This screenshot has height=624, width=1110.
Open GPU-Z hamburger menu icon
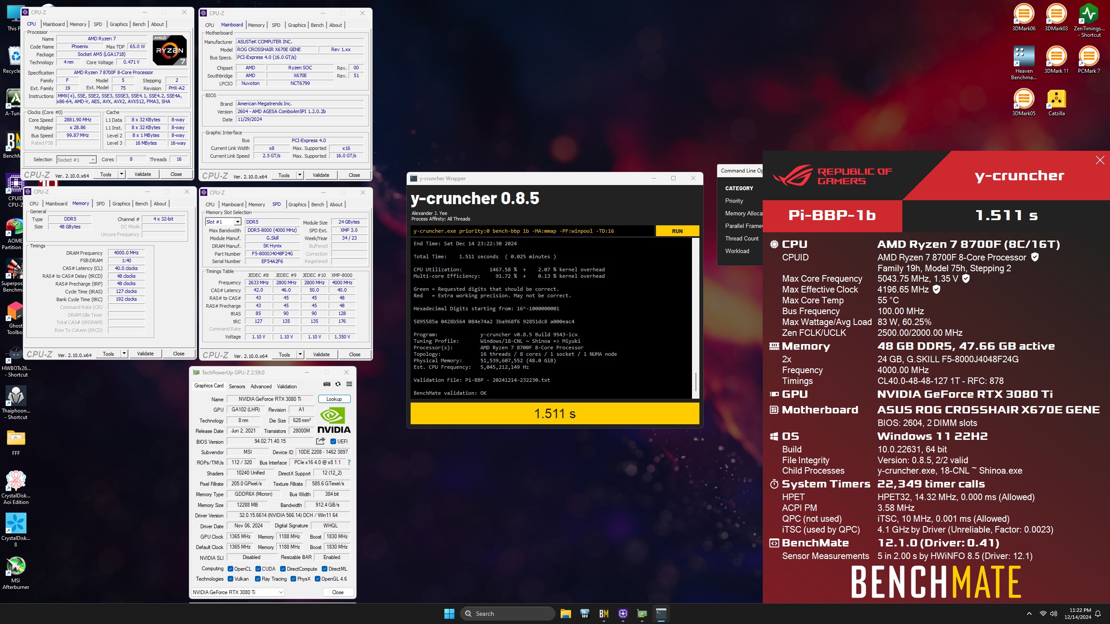tap(349, 384)
